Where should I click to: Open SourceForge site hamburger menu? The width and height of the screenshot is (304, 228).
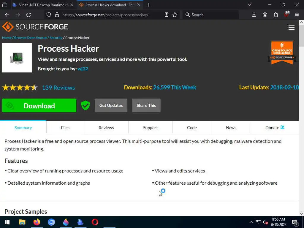[292, 27]
